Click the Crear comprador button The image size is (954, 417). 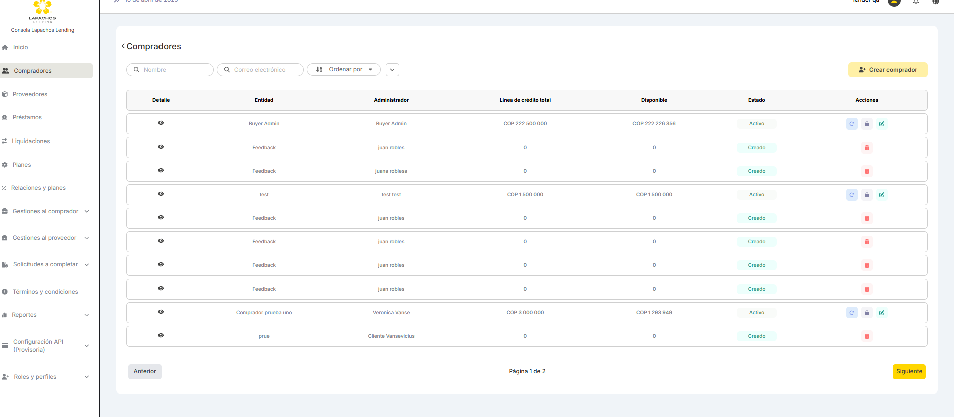tap(887, 70)
